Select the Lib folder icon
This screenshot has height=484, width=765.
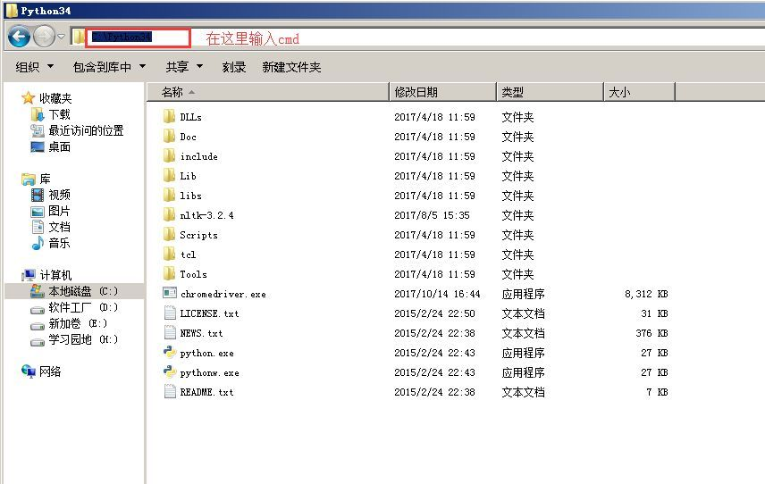[169, 175]
